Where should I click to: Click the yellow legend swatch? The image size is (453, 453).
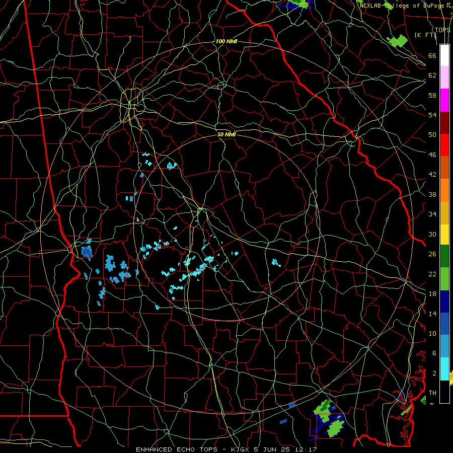[444, 234]
